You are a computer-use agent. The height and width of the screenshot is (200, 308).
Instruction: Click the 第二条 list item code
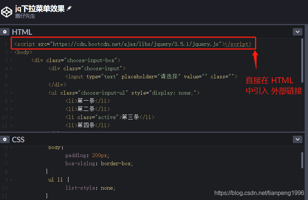click(88, 109)
